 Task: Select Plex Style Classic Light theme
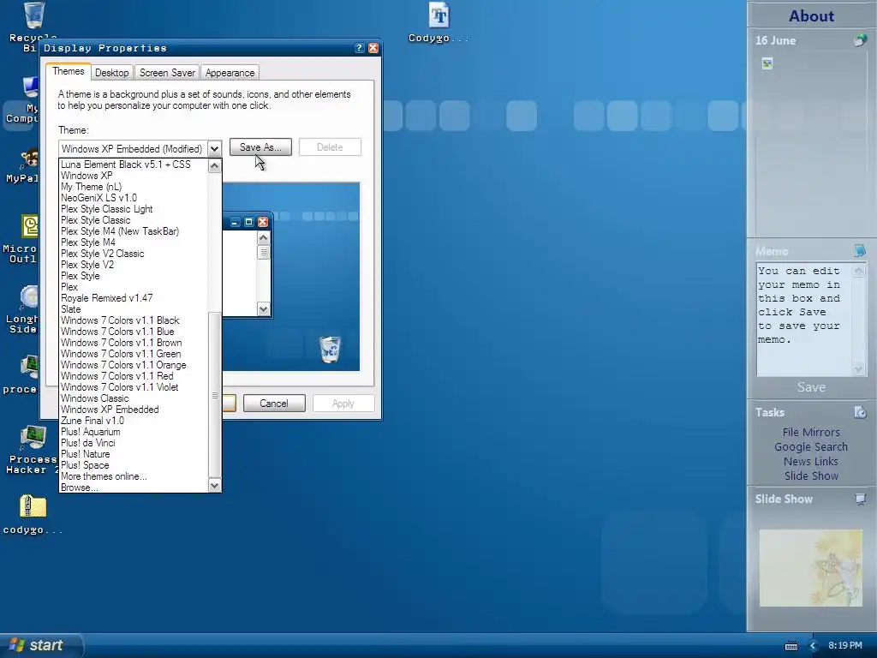(133, 209)
